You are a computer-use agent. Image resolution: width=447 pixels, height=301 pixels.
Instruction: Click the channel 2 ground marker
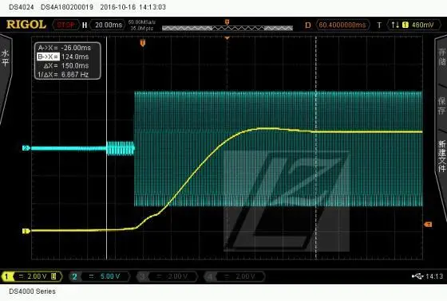pos(26,148)
